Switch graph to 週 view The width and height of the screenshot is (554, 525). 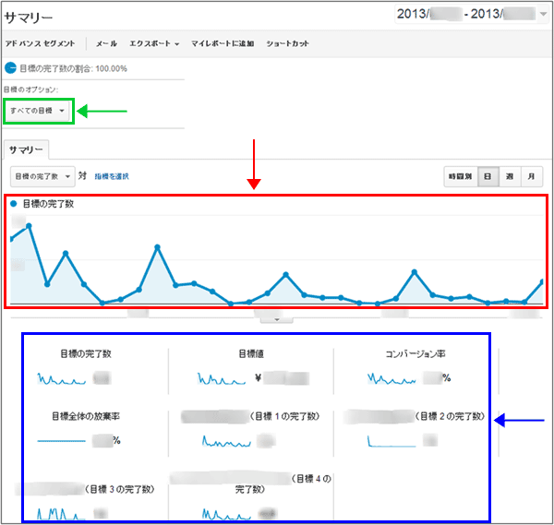(510, 176)
